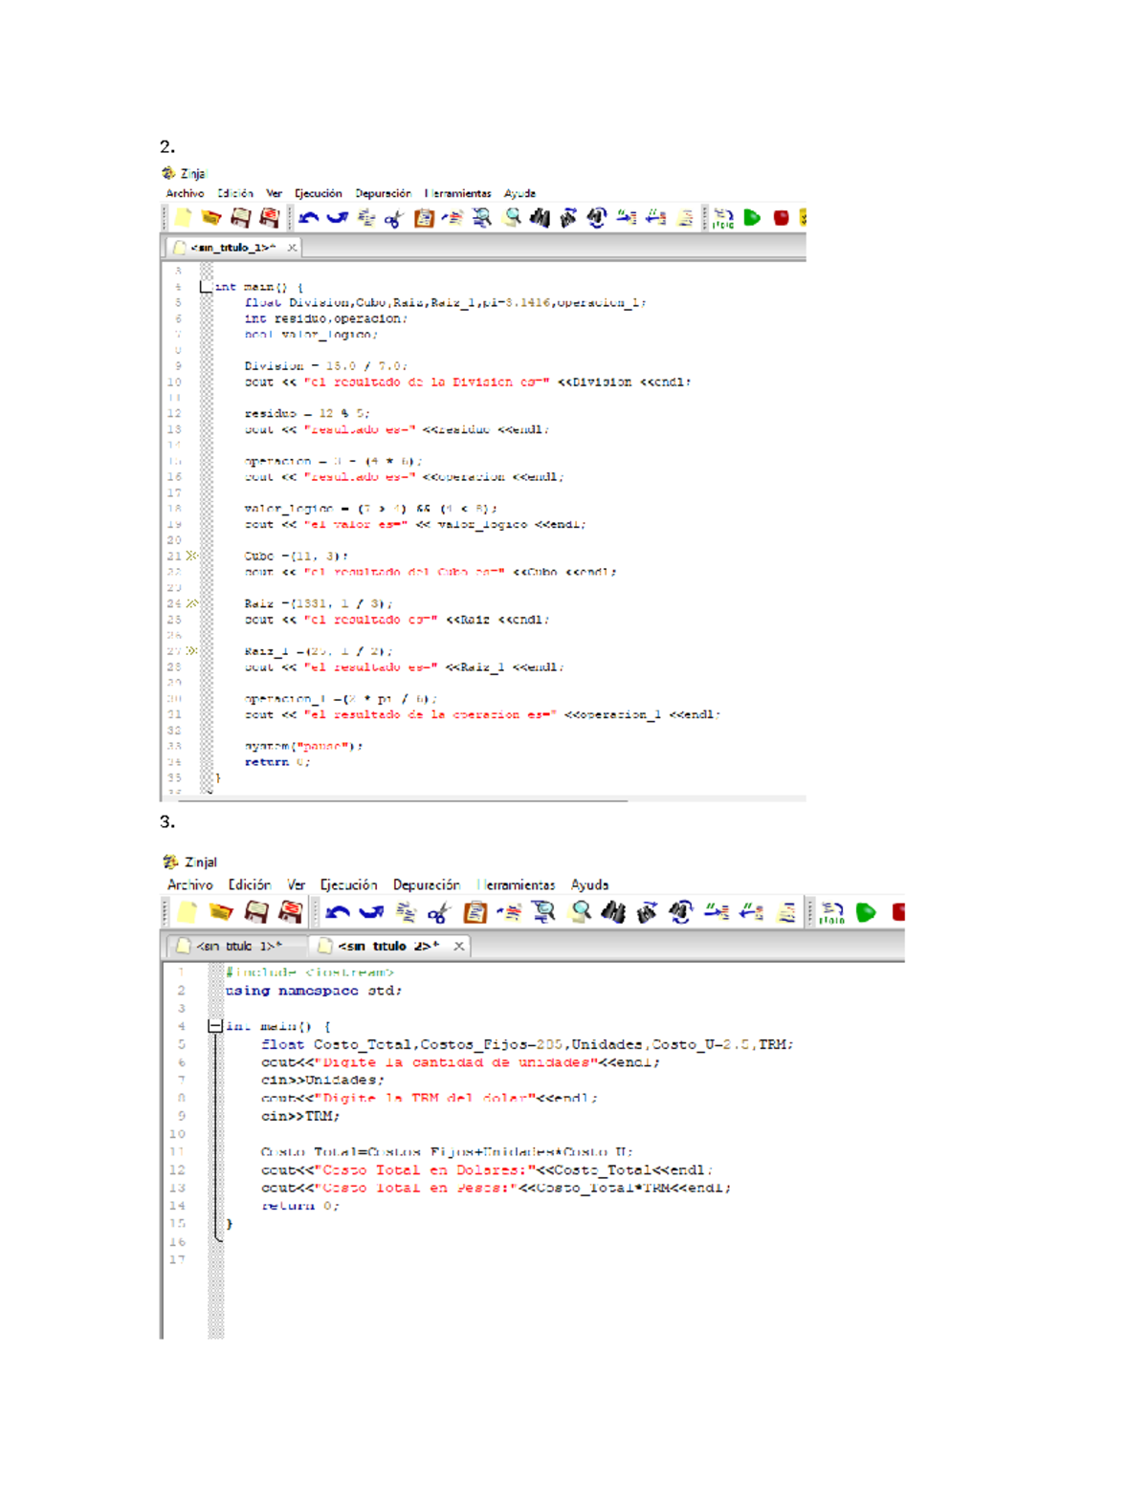Click the Find magnifier icon in the lower Zinjai toolbar

click(x=580, y=912)
